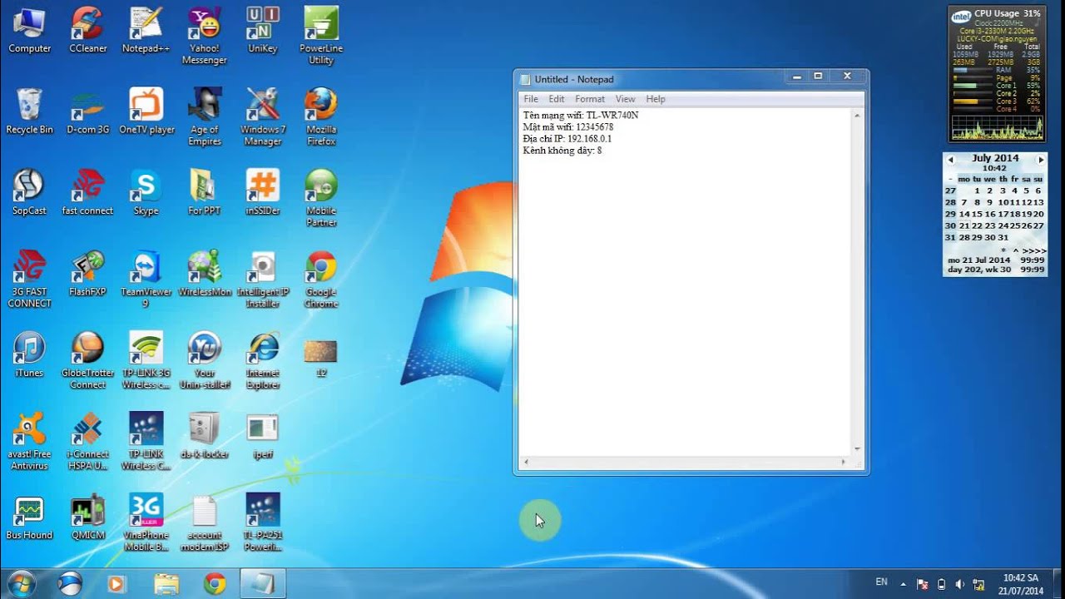Open the FlashFXP desktop shortcut
Screen dimensions: 1065x599
coord(87,274)
